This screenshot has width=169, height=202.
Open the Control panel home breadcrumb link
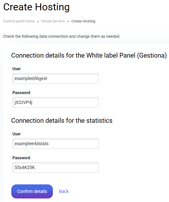[19, 21]
